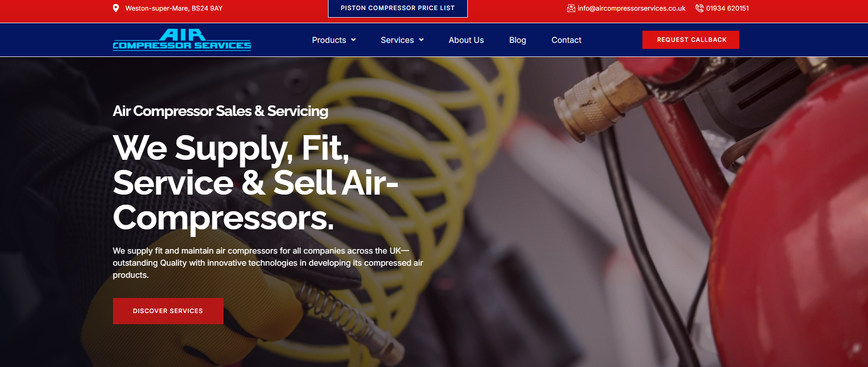Open the Piston Compressor Price List

pyautogui.click(x=398, y=9)
